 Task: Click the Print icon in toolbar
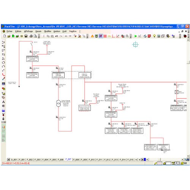point(31,36)
